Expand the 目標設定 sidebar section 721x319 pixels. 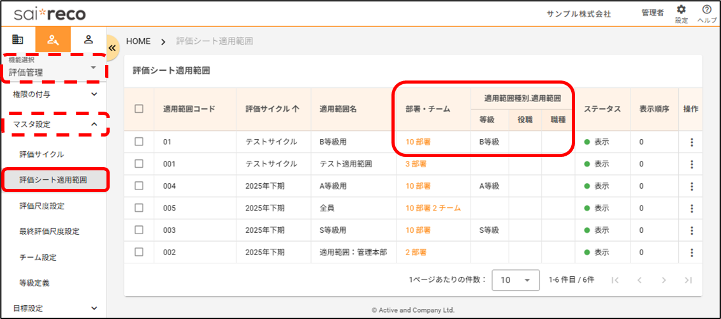54,308
